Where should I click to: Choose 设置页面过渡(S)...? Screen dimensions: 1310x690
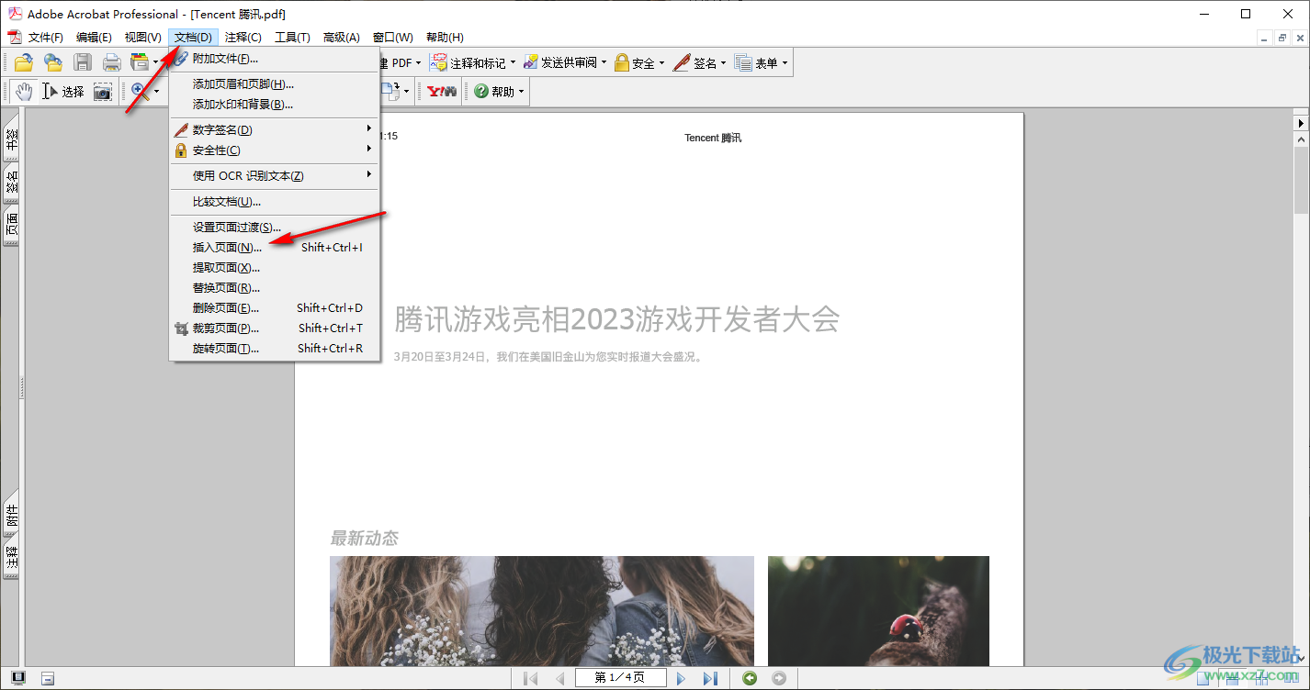click(x=275, y=228)
